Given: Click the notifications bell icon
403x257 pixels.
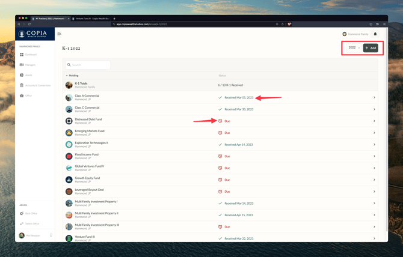Looking at the screenshot, I should [375, 34].
